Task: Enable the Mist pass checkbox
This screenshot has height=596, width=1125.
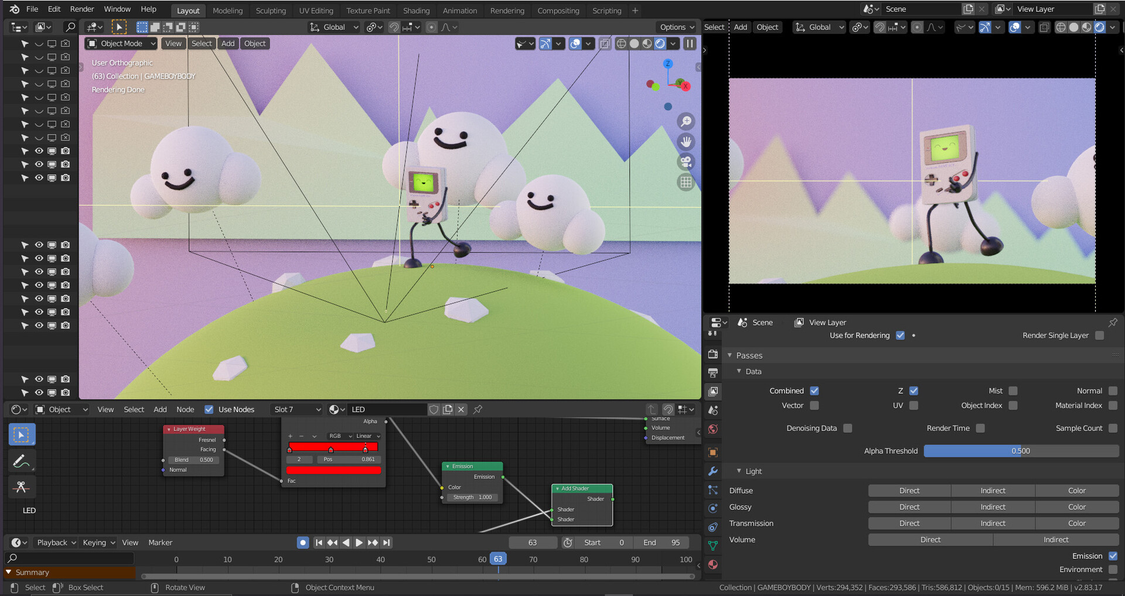Action: 1012,391
